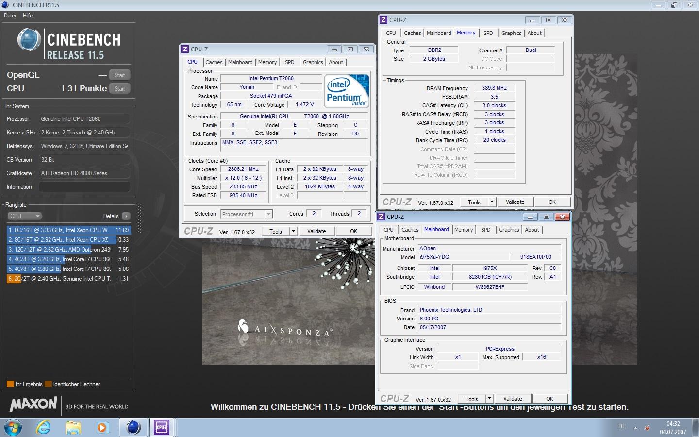Maximize the CPU-Z Memory window
This screenshot has height=437, width=699.
549,20
